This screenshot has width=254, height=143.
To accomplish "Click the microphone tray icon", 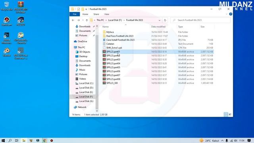I will pyautogui.click(x=227, y=141).
